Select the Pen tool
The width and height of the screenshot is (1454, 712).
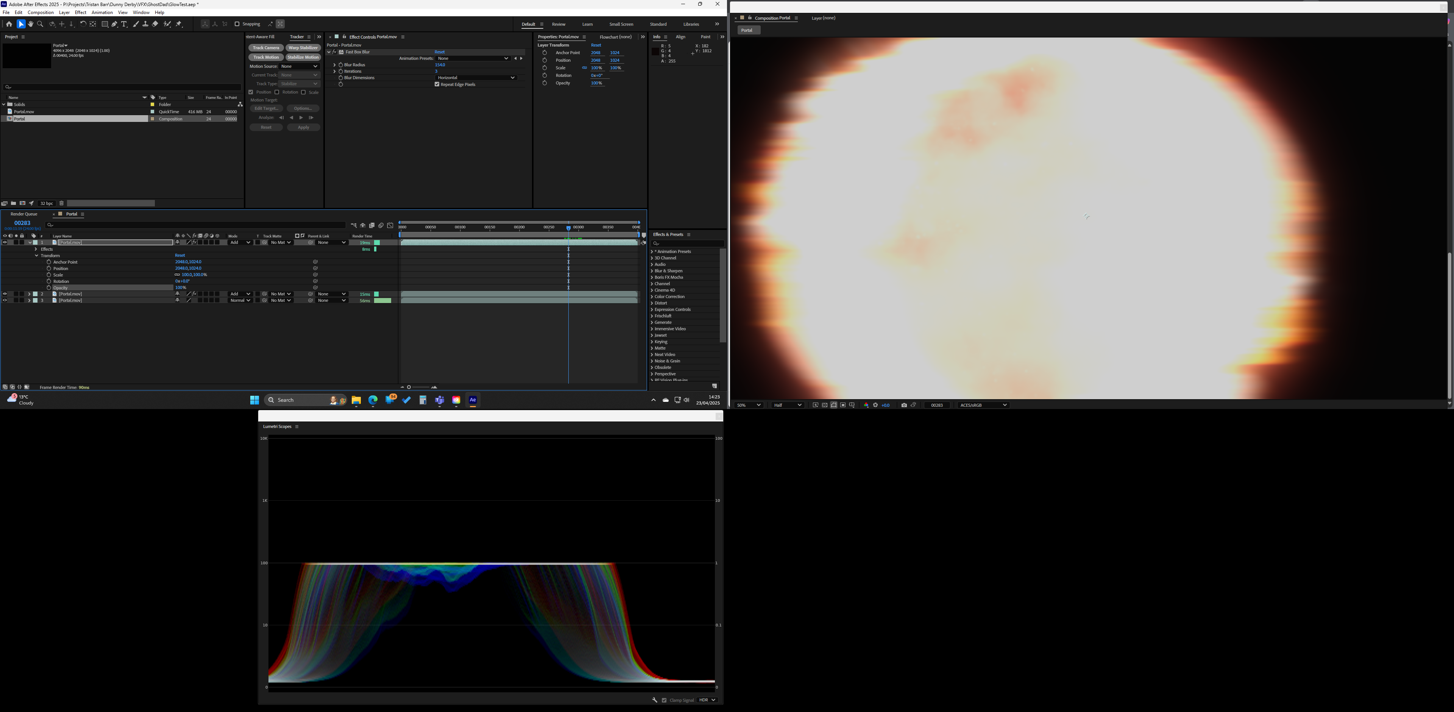pyautogui.click(x=114, y=24)
